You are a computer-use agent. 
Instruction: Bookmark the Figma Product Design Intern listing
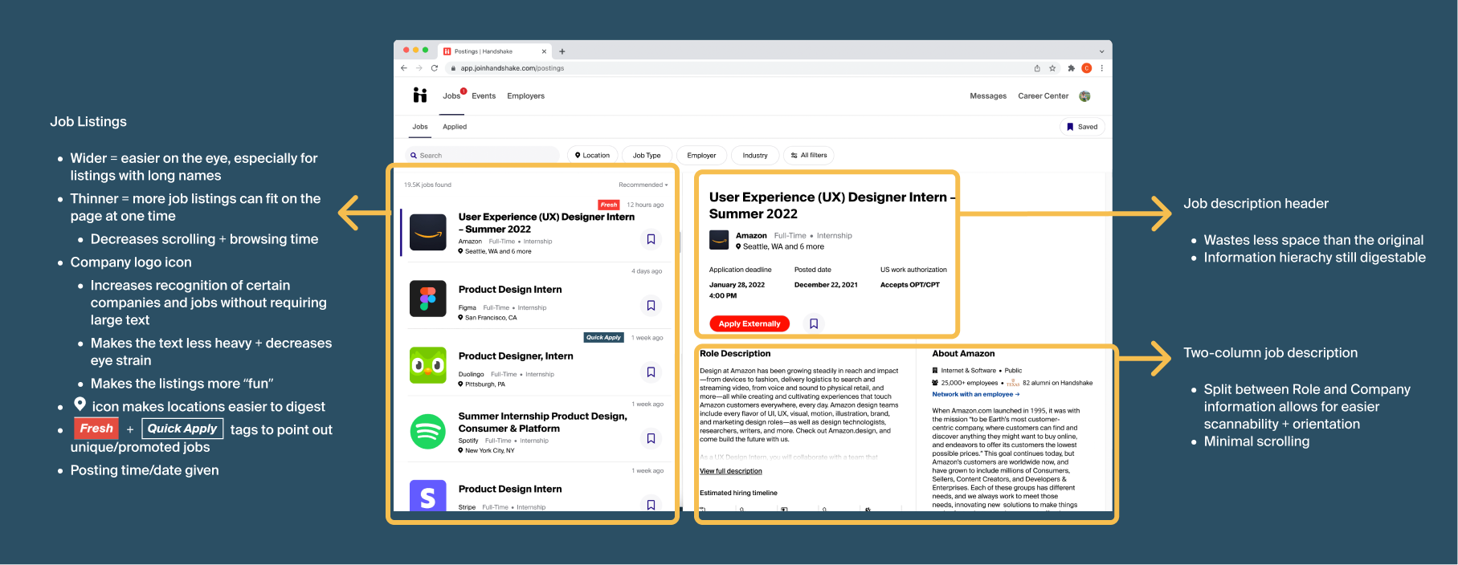tap(651, 306)
